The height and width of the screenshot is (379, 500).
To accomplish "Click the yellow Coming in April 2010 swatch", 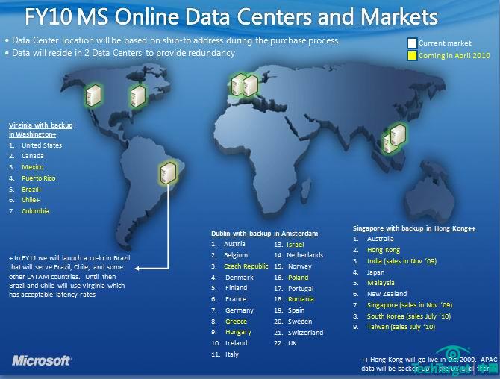I will (412, 55).
